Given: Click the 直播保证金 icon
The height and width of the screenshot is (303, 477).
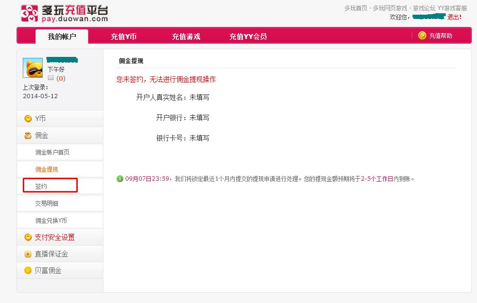Looking at the screenshot, I should [x=28, y=254].
